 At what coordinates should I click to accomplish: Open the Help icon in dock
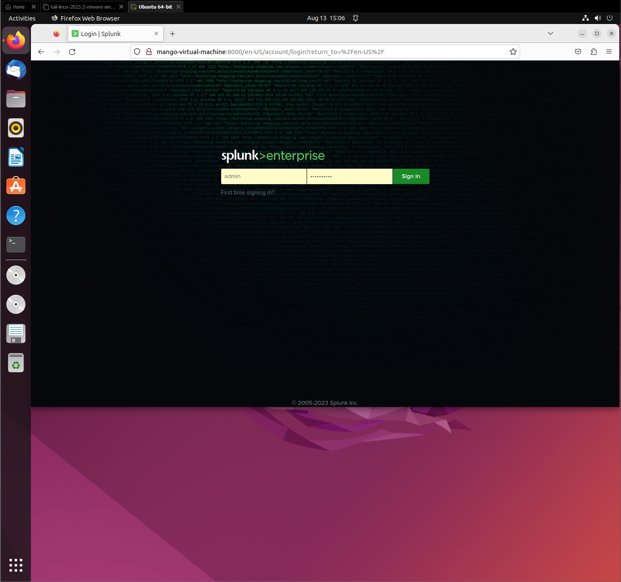pyautogui.click(x=16, y=215)
